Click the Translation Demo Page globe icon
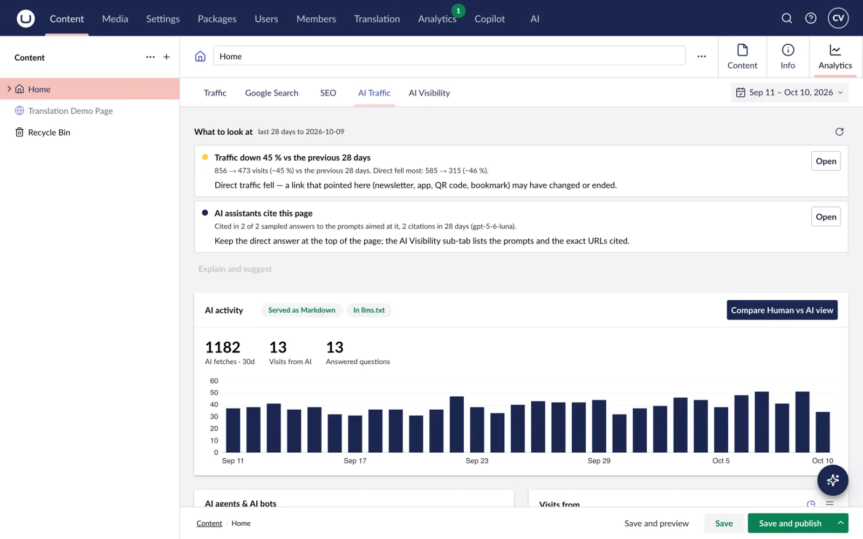Viewport: 863px width, 539px height. click(19, 110)
